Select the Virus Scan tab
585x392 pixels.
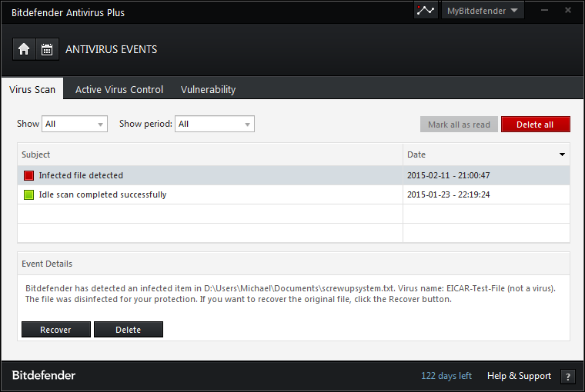pyautogui.click(x=32, y=89)
